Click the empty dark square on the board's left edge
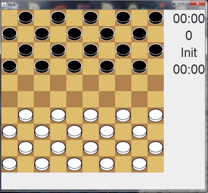Screen dimensions: 208x193 pos(9,99)
